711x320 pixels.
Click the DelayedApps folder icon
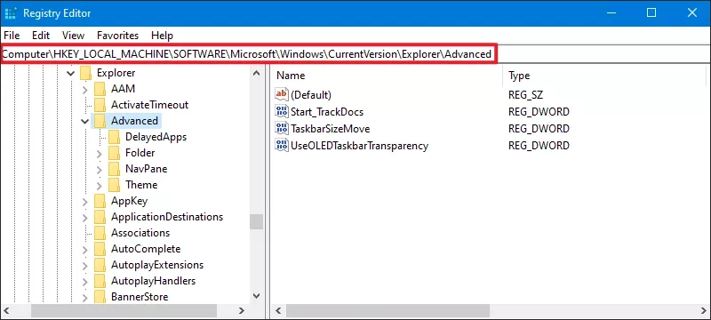point(115,137)
